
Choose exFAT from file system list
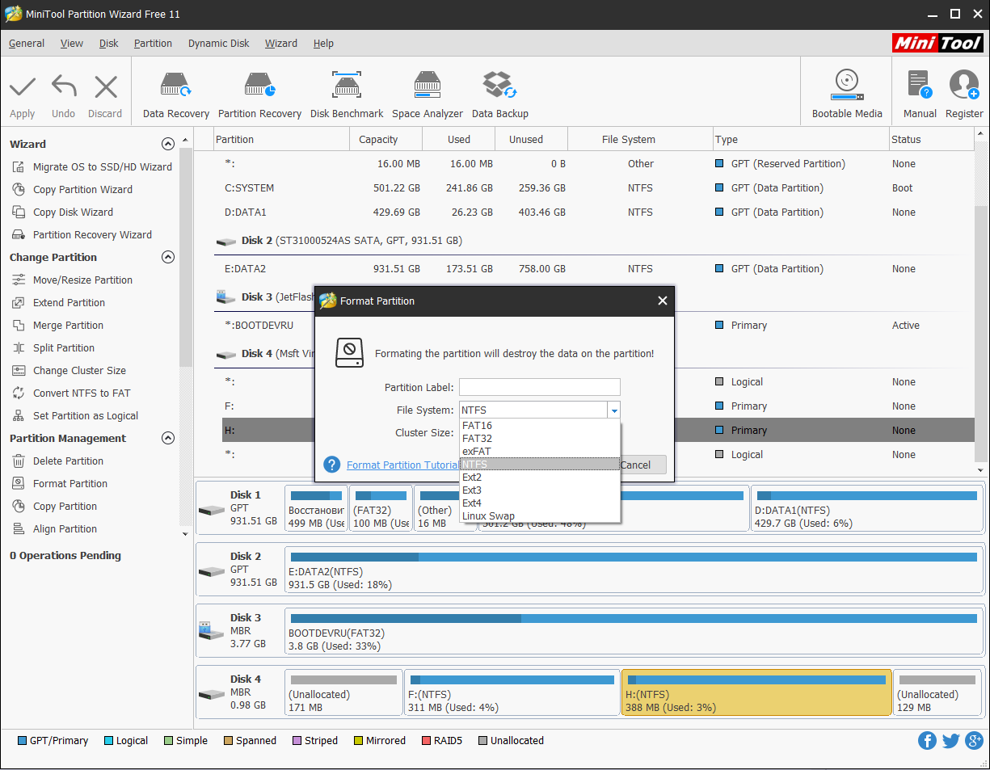coord(540,452)
